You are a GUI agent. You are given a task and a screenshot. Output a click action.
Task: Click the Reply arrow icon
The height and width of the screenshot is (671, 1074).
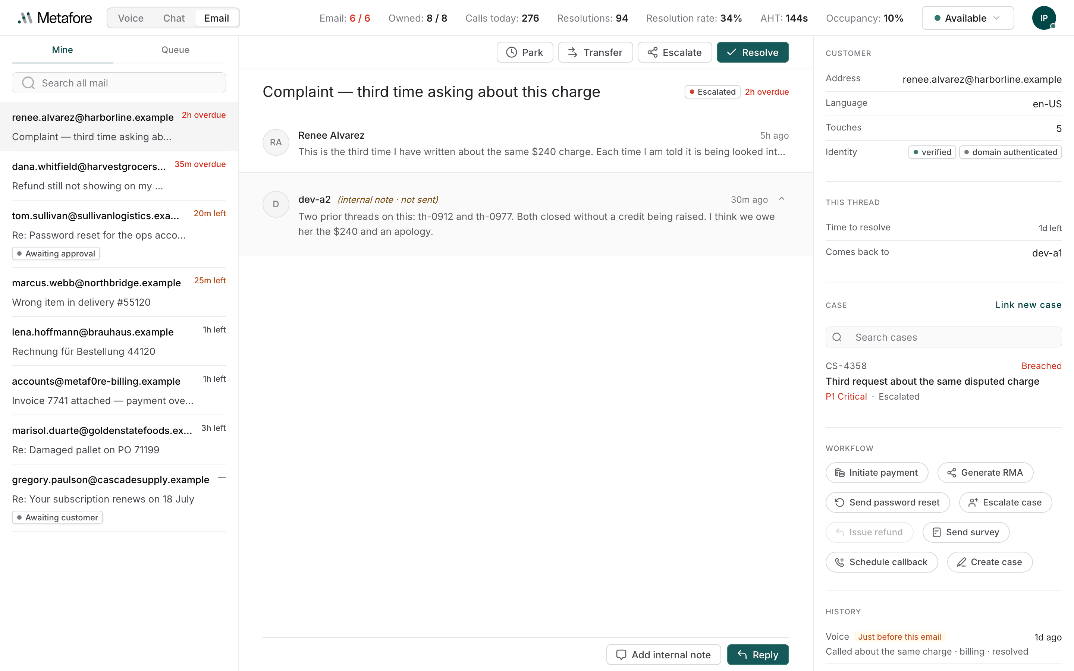pos(742,655)
